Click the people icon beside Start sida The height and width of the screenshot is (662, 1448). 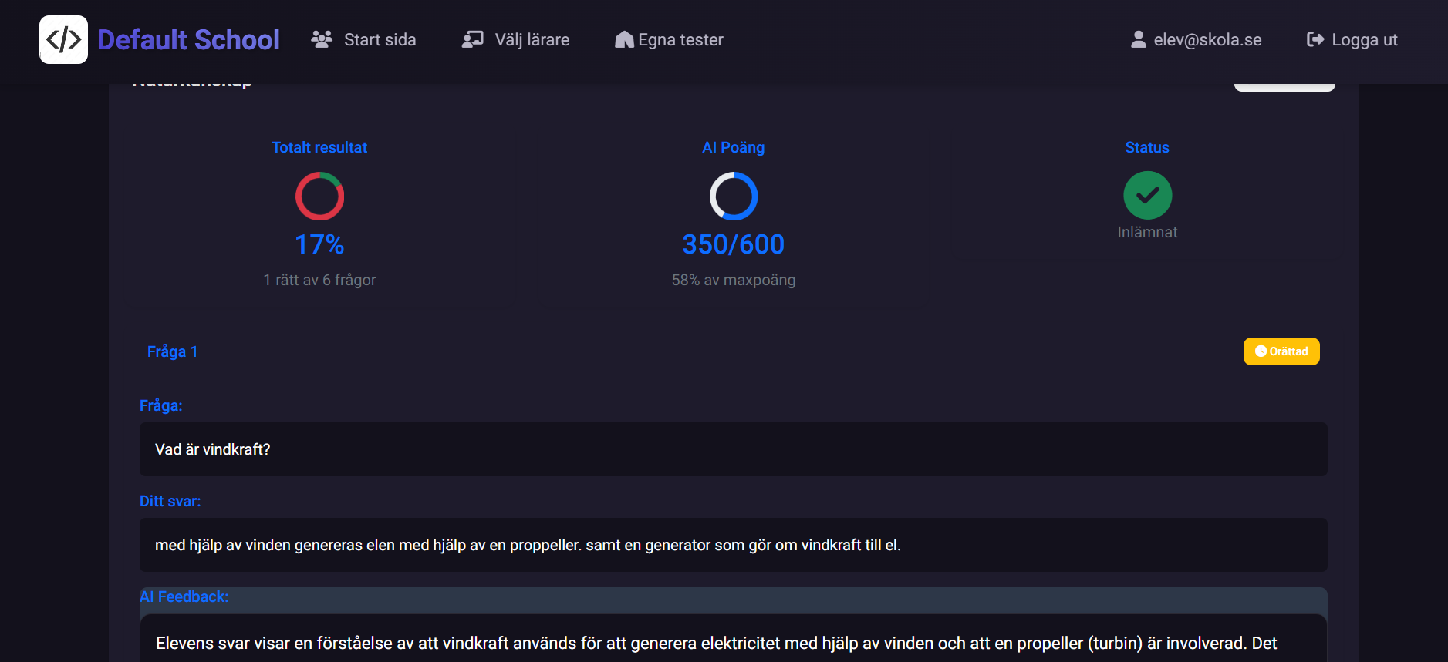pyautogui.click(x=321, y=39)
